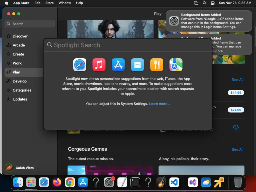Launch Safari from the Dock

click(44, 182)
